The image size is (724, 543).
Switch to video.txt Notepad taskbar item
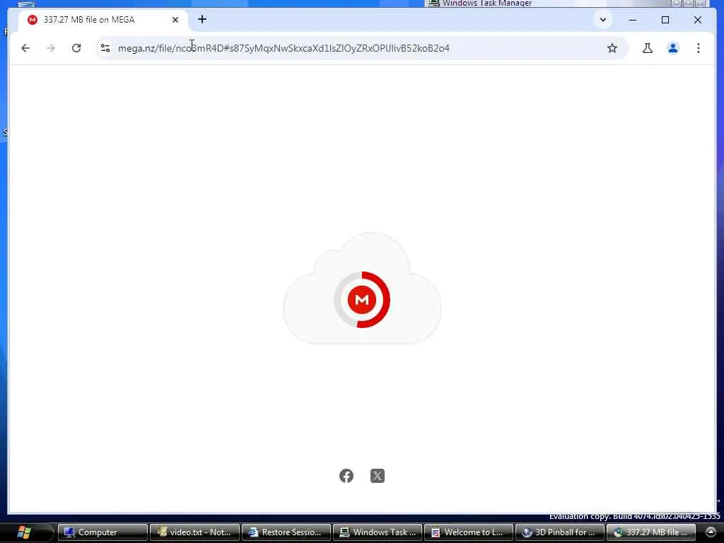click(194, 532)
